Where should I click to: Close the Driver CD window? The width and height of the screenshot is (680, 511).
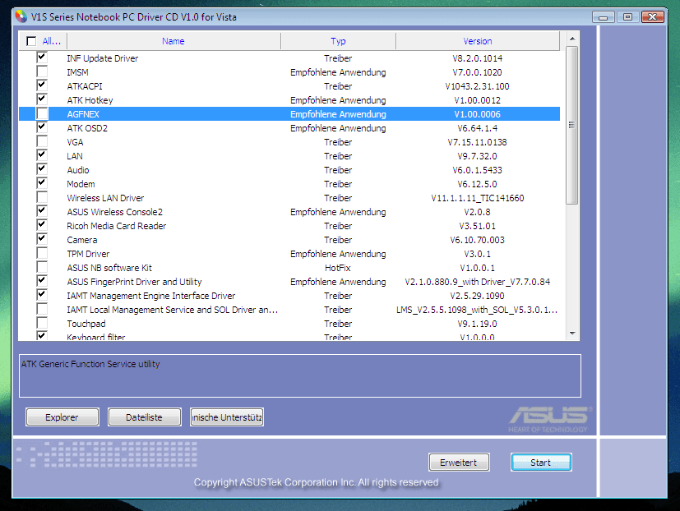tap(653, 17)
